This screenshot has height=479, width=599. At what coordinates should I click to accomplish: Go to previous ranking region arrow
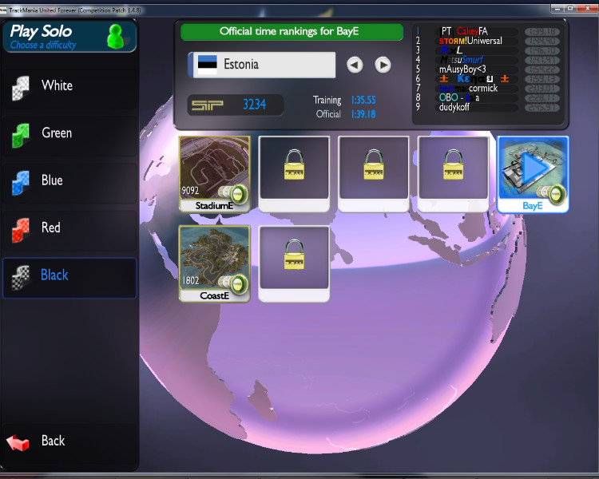click(x=355, y=65)
